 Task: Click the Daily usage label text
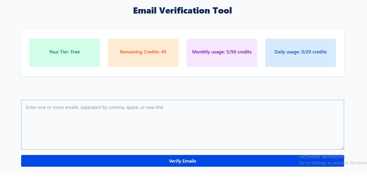[287, 52]
